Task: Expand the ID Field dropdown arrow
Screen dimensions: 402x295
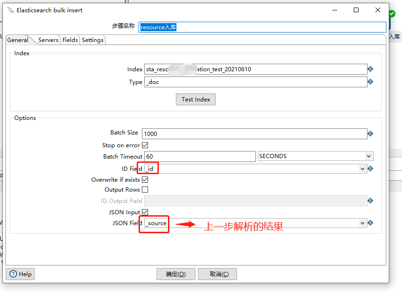Action: (x=362, y=169)
